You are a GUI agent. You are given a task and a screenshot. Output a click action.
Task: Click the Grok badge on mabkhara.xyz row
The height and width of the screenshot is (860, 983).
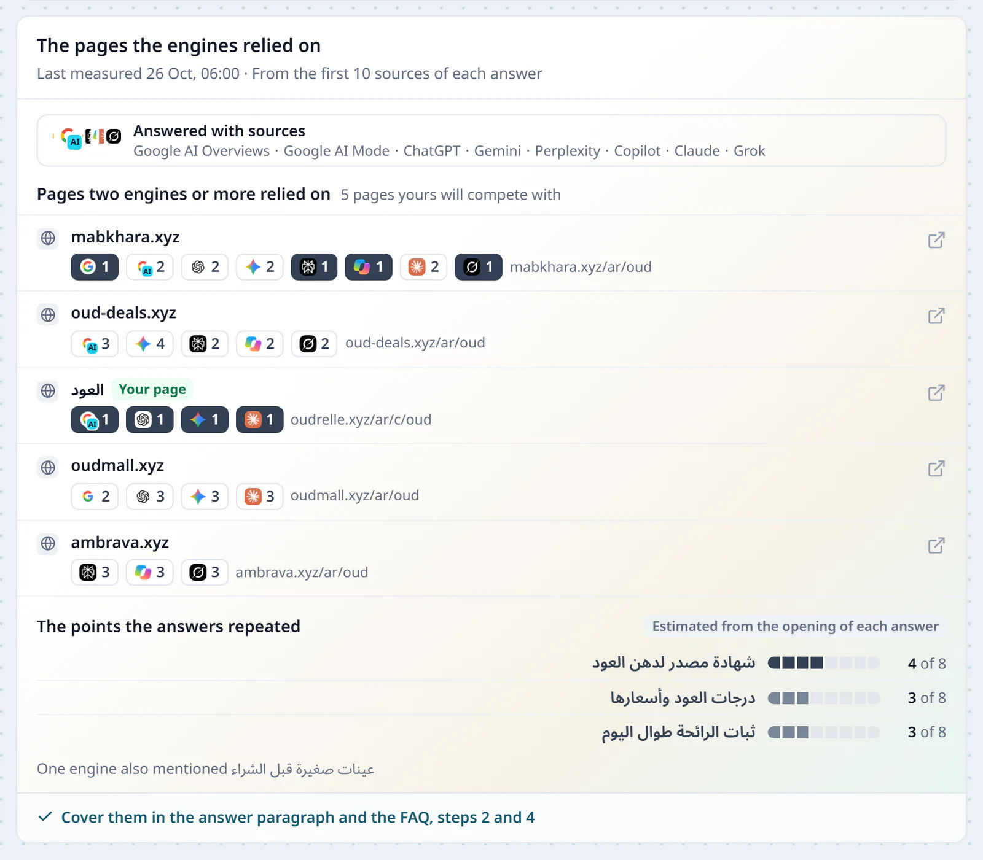(x=478, y=267)
